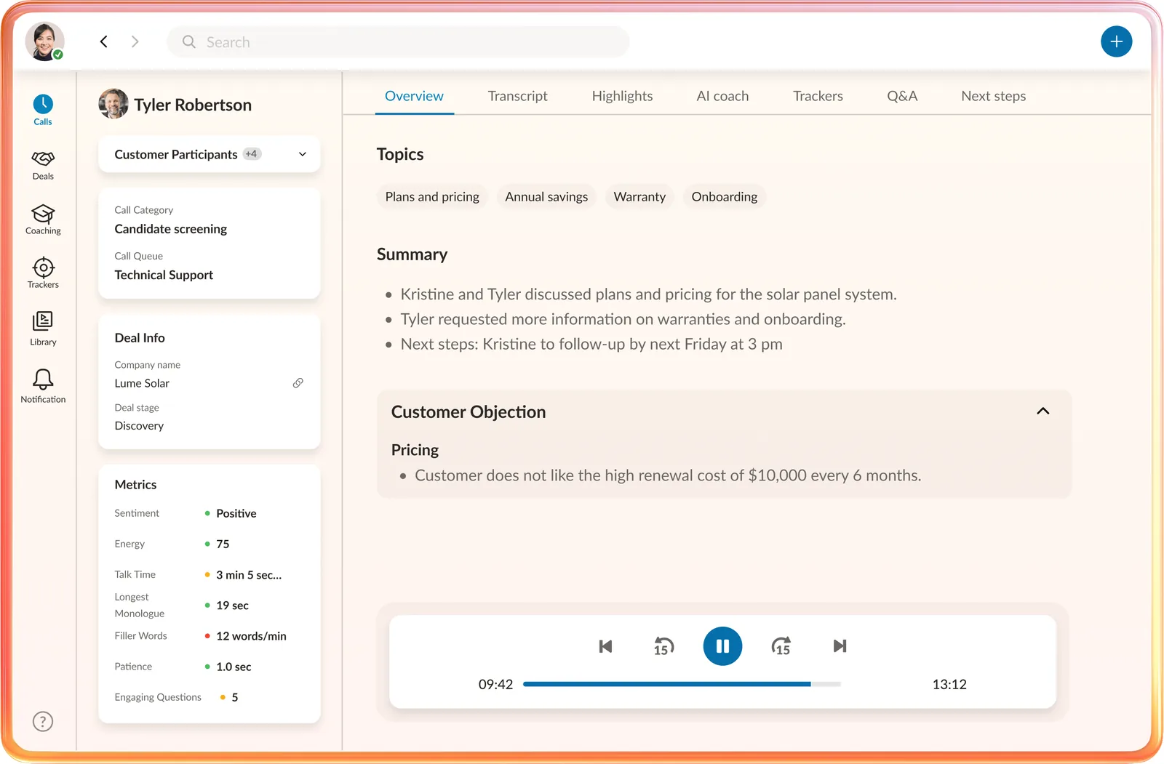Click the blue plus add button

tap(1116, 41)
